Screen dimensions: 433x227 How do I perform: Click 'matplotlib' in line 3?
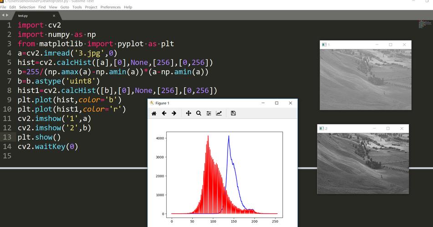click(x=61, y=44)
